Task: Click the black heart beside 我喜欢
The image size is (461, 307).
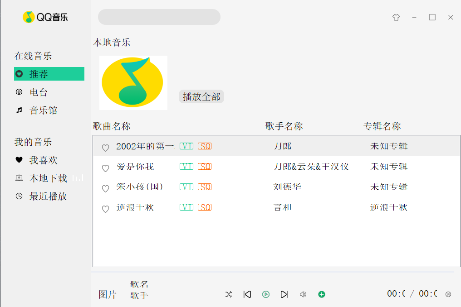Action: click(x=19, y=160)
